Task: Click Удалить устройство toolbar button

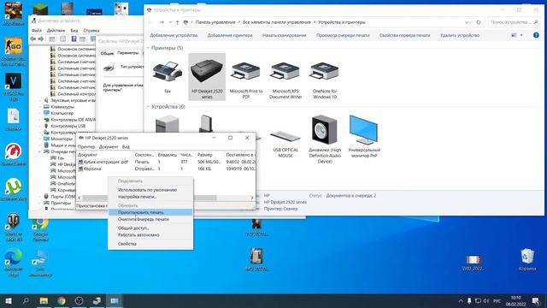Action: 460,35
